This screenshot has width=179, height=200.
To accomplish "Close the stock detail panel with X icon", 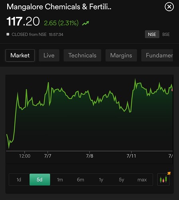I will [x=169, y=7].
